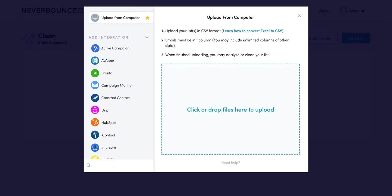Collapse the Add Integration section chevron
Screen dimensions: 392x196
(x=147, y=37)
